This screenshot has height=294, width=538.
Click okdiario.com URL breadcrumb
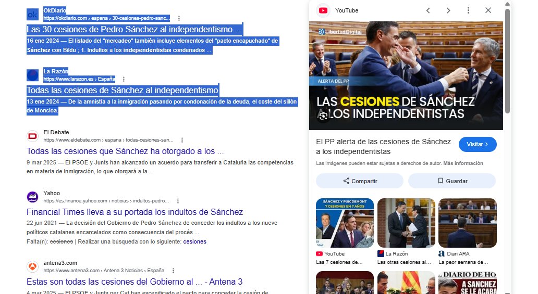coord(106,18)
